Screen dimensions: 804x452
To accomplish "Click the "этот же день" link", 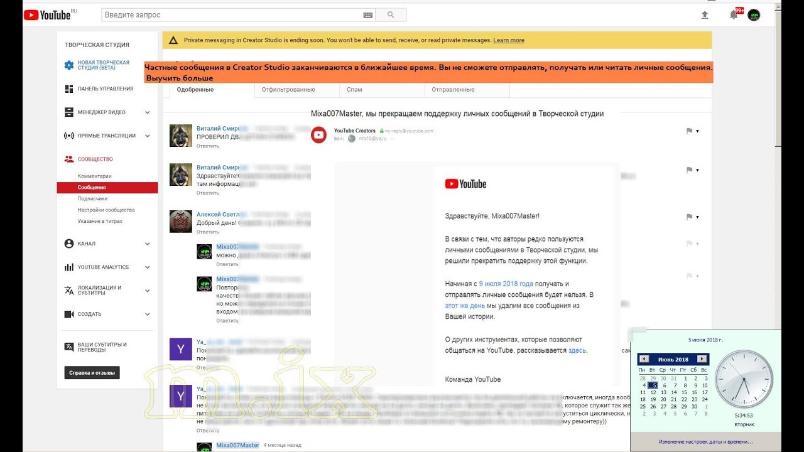I will (x=465, y=306).
